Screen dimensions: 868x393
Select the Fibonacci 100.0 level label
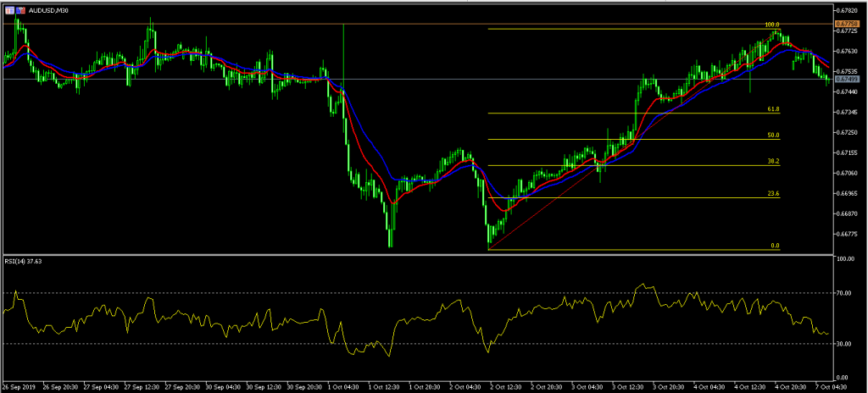pyautogui.click(x=771, y=25)
